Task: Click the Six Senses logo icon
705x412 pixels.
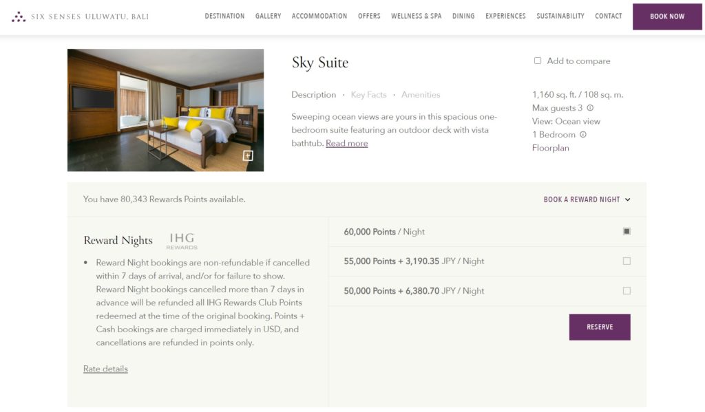Action: pyautogui.click(x=19, y=17)
